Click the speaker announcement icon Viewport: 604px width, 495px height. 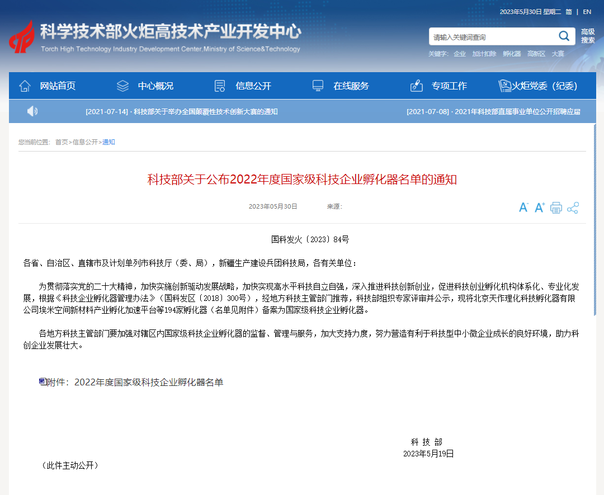[x=32, y=111]
